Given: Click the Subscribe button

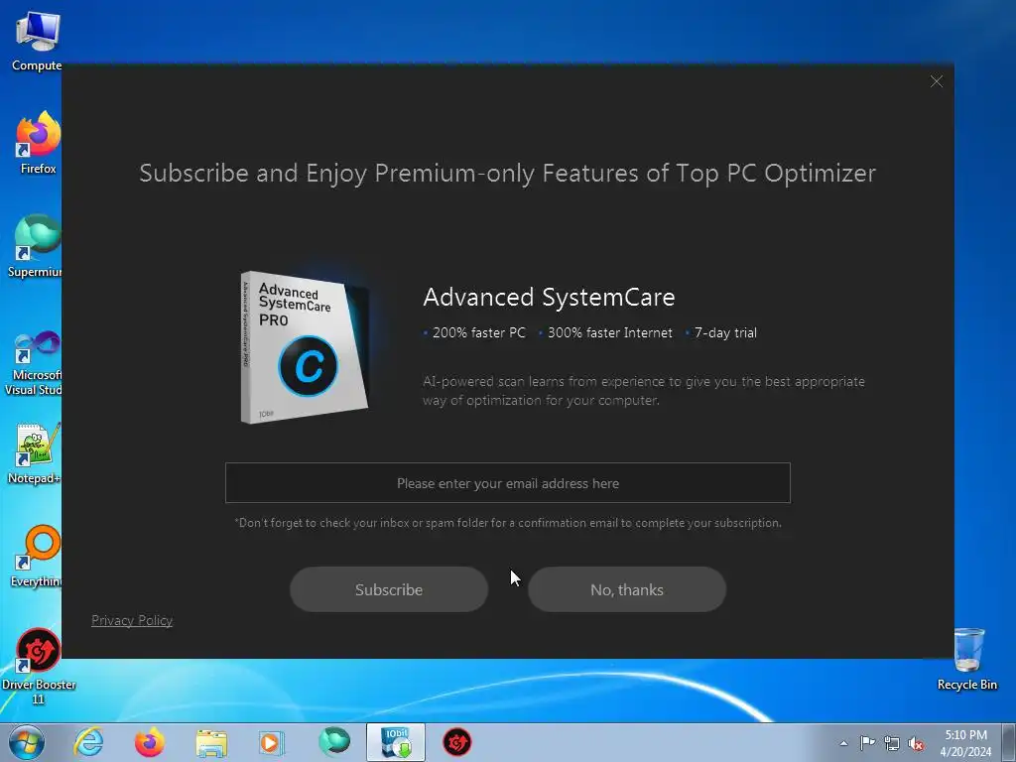Looking at the screenshot, I should click(x=389, y=589).
